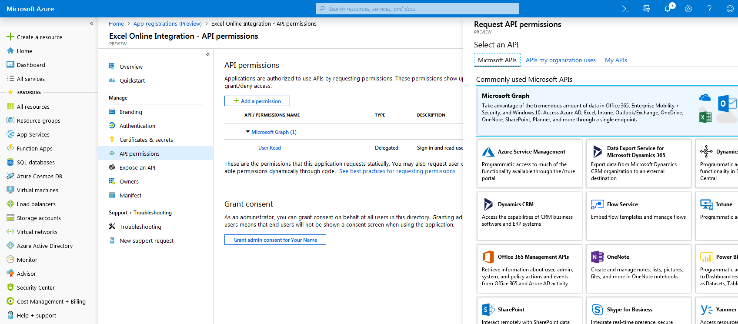Collapse the Microsoft Graph permissions group

(248, 132)
